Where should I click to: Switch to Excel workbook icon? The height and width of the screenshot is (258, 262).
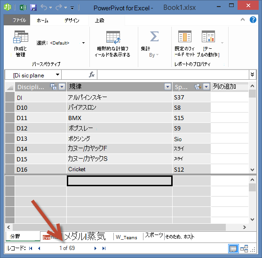23,8
